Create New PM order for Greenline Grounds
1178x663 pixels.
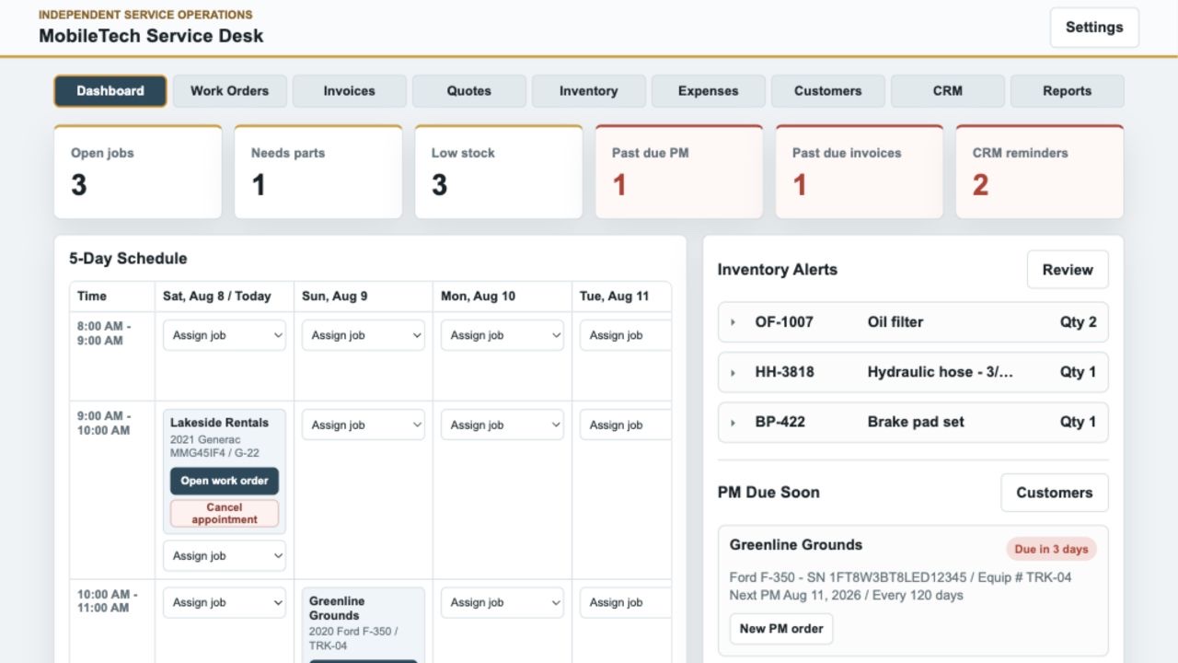(781, 629)
